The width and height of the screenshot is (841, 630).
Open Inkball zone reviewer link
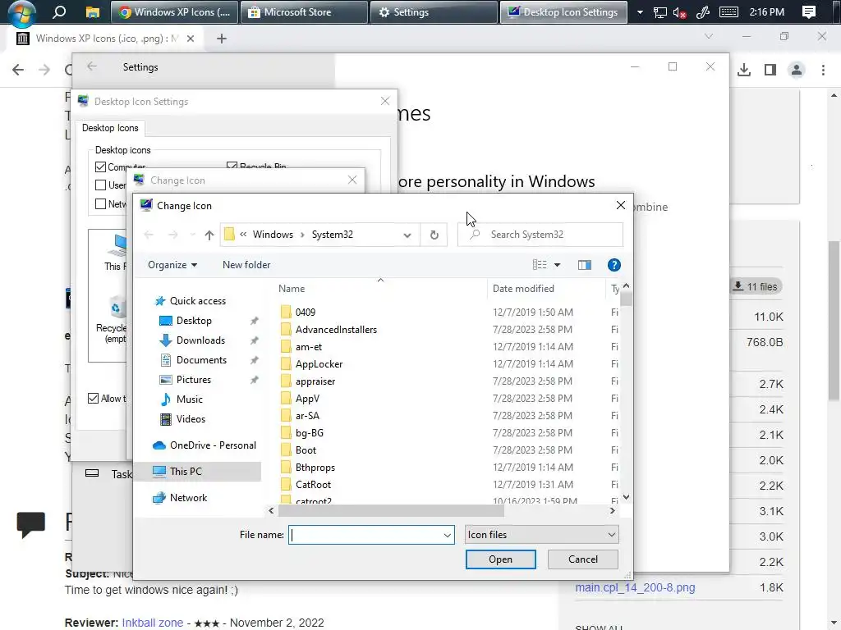152,623
